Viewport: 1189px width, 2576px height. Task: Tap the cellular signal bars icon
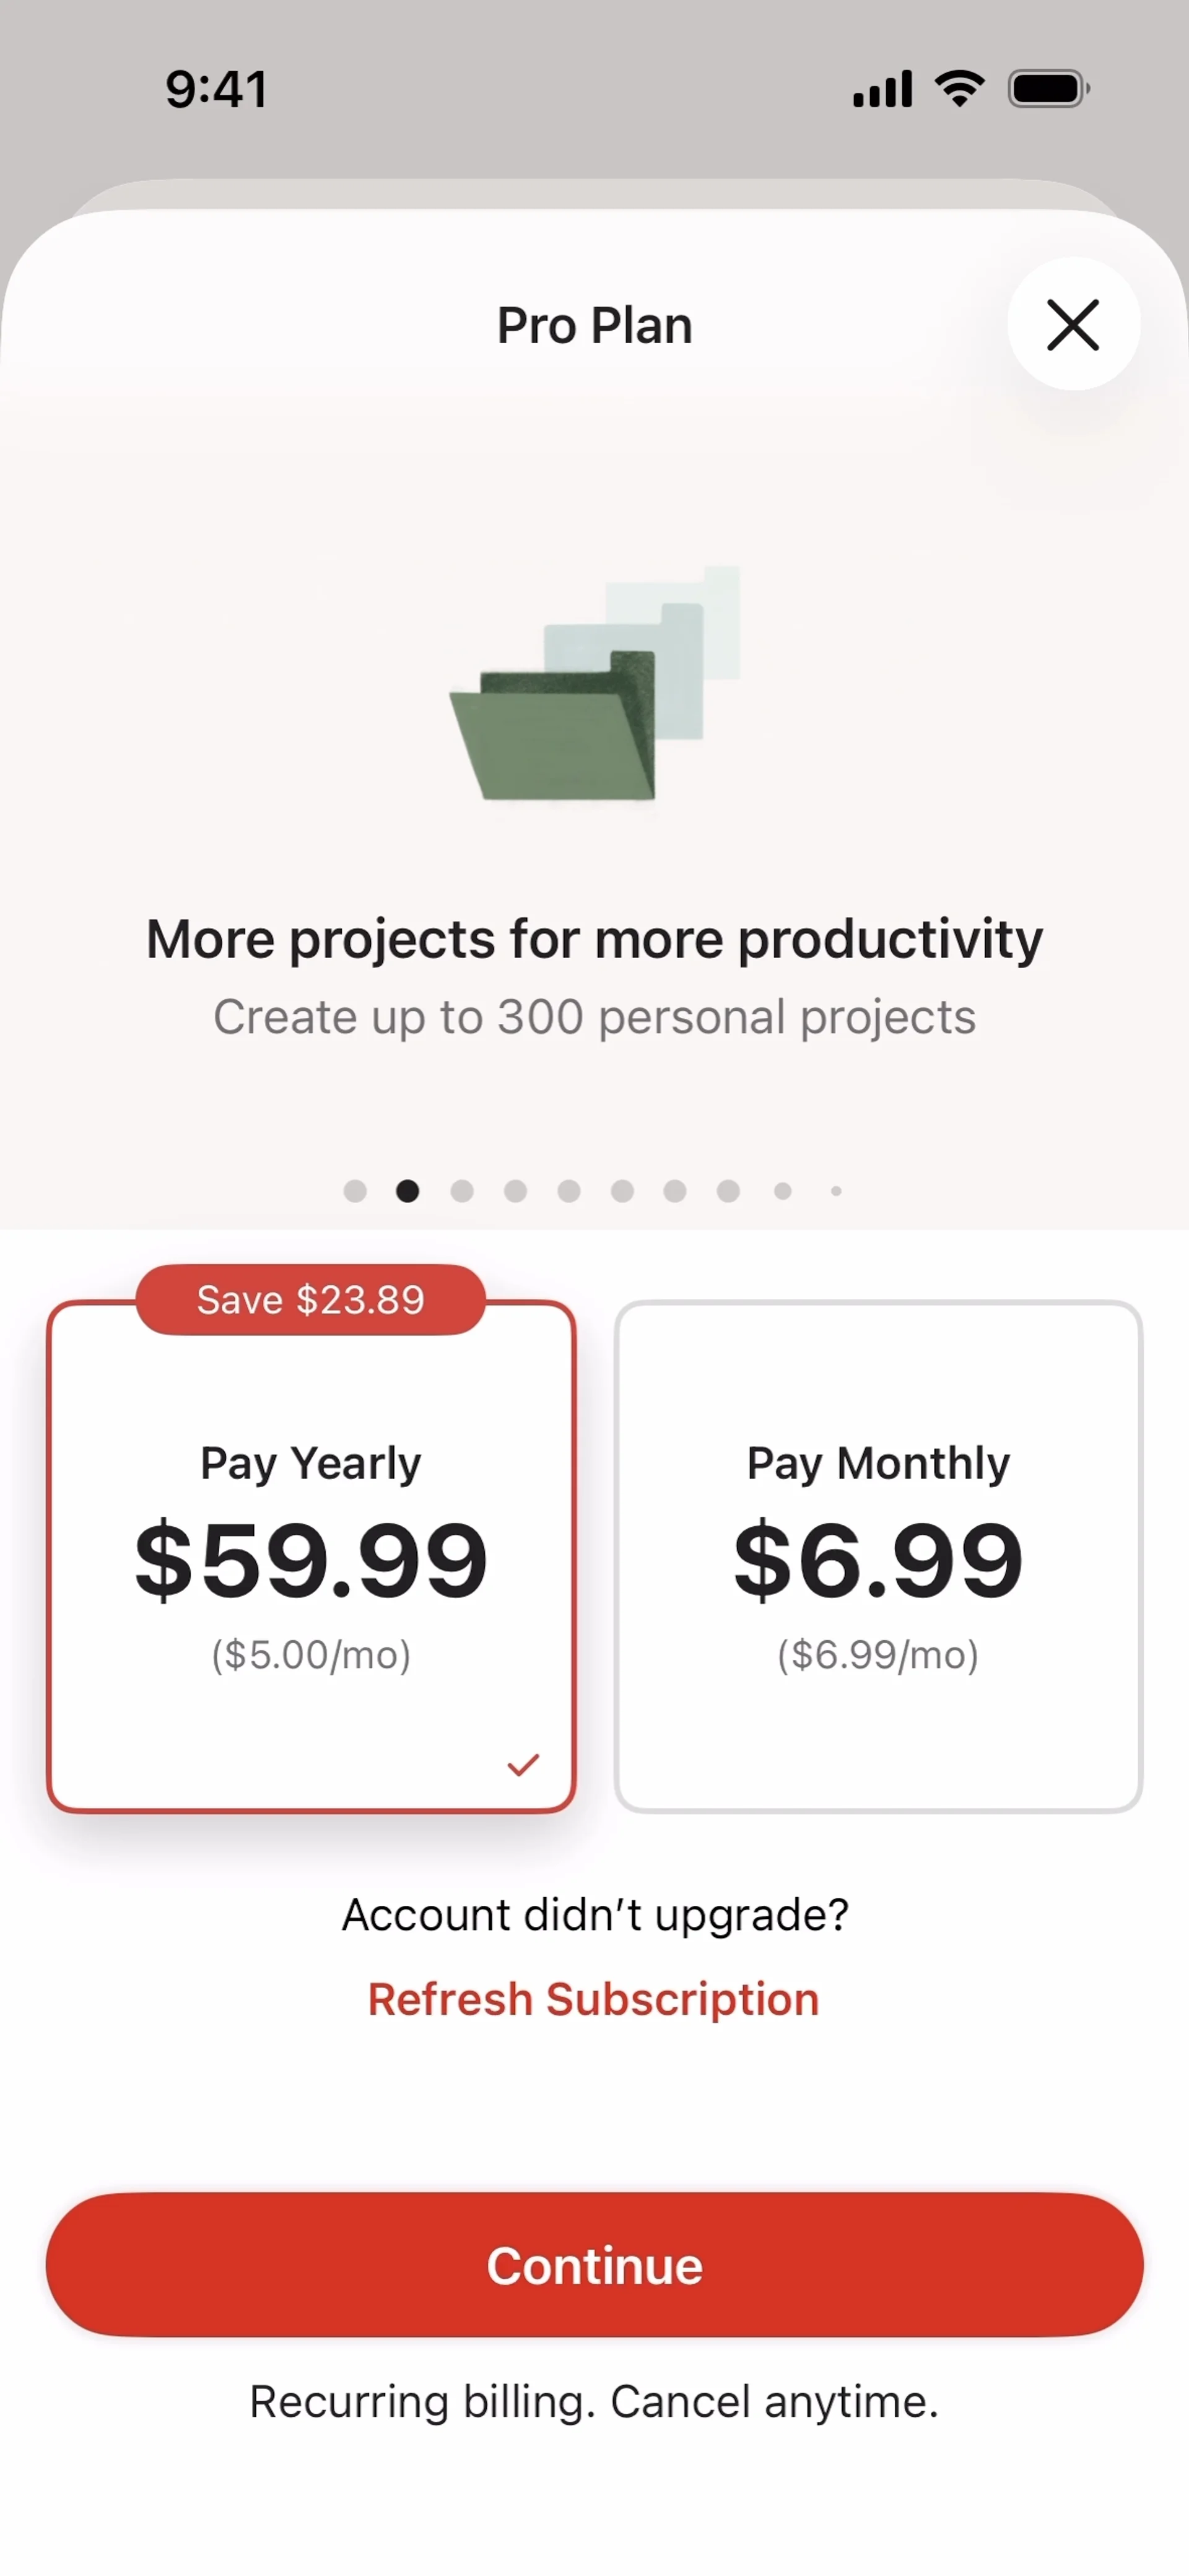pyautogui.click(x=882, y=89)
